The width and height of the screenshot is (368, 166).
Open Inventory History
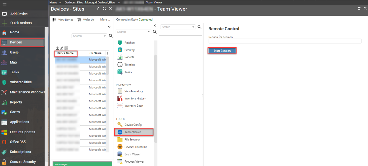tap(135, 98)
